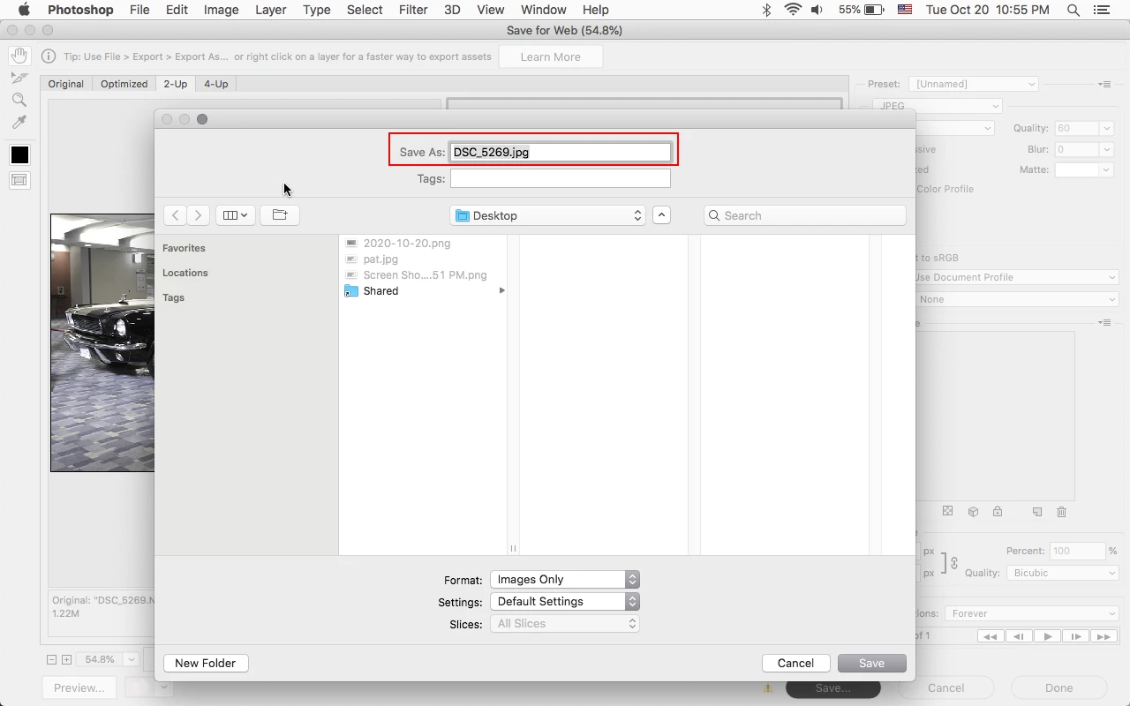The height and width of the screenshot is (706, 1130).
Task: Open the looping Forever dropdown
Action: coord(1031,613)
